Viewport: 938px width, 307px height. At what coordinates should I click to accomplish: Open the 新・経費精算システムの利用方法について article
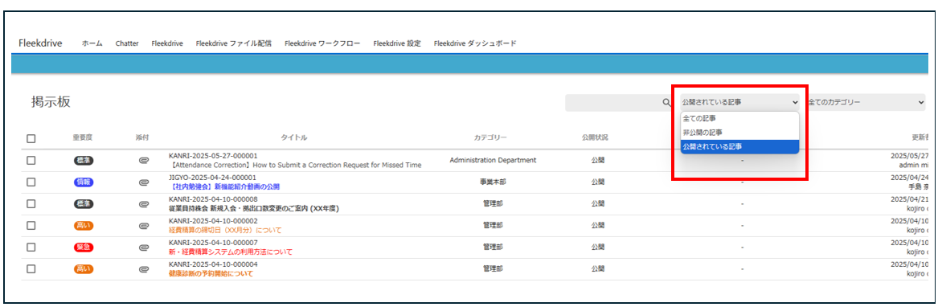point(231,252)
